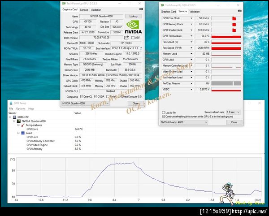Image resolution: width=269 pixels, height=216 pixels.
Task: Collapse the Temperatures tree node
Action: coord(18,125)
